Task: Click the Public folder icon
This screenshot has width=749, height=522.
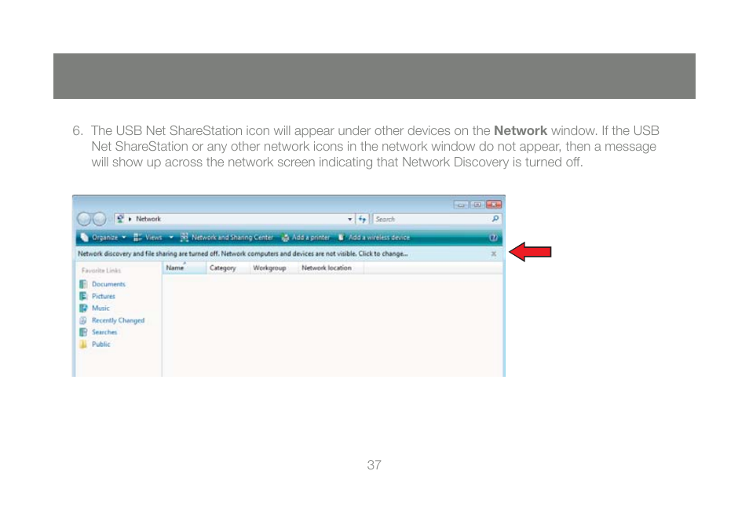Action: [x=83, y=344]
